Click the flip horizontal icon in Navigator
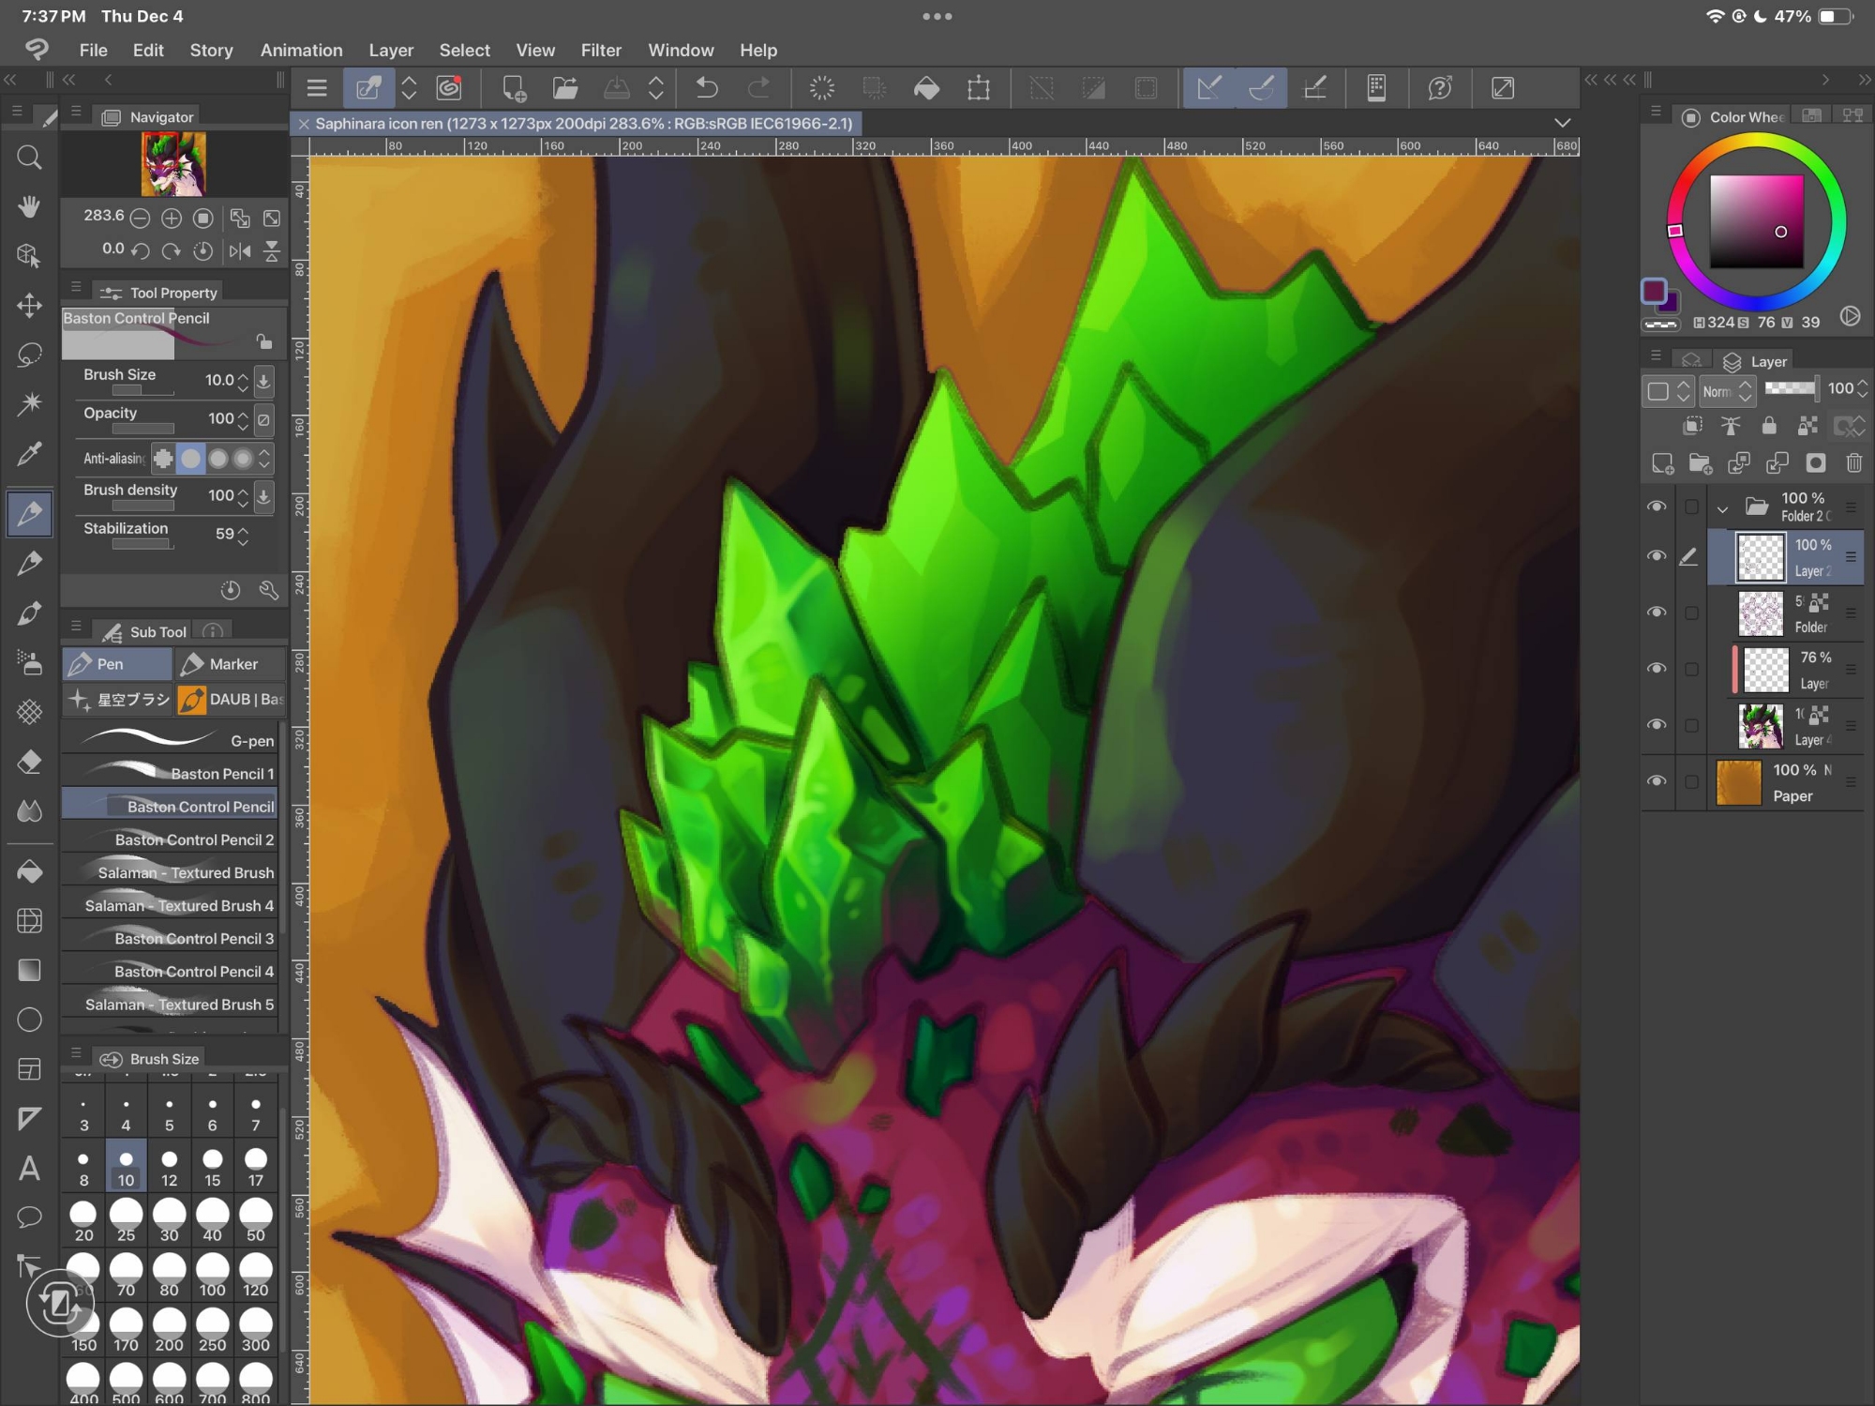Image resolution: width=1875 pixels, height=1406 pixels. pyautogui.click(x=240, y=251)
